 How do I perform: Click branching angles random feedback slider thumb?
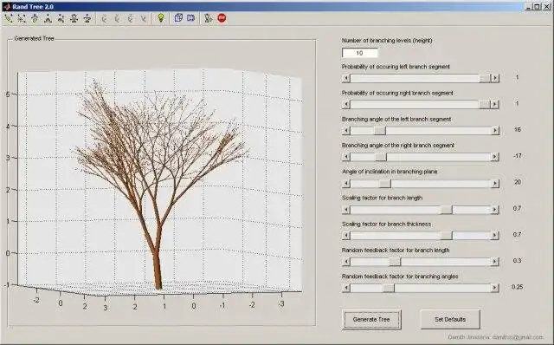pyautogui.click(x=389, y=288)
